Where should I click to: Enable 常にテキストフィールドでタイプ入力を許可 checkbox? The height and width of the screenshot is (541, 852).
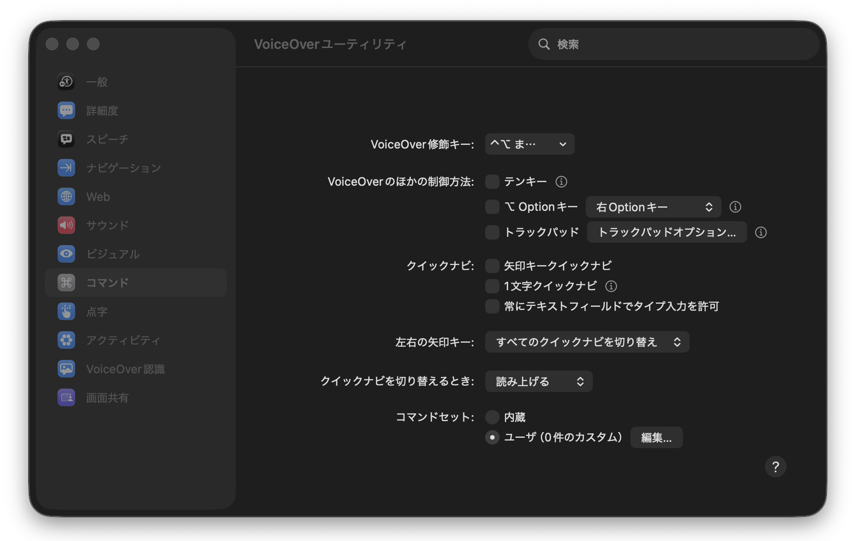pos(492,306)
